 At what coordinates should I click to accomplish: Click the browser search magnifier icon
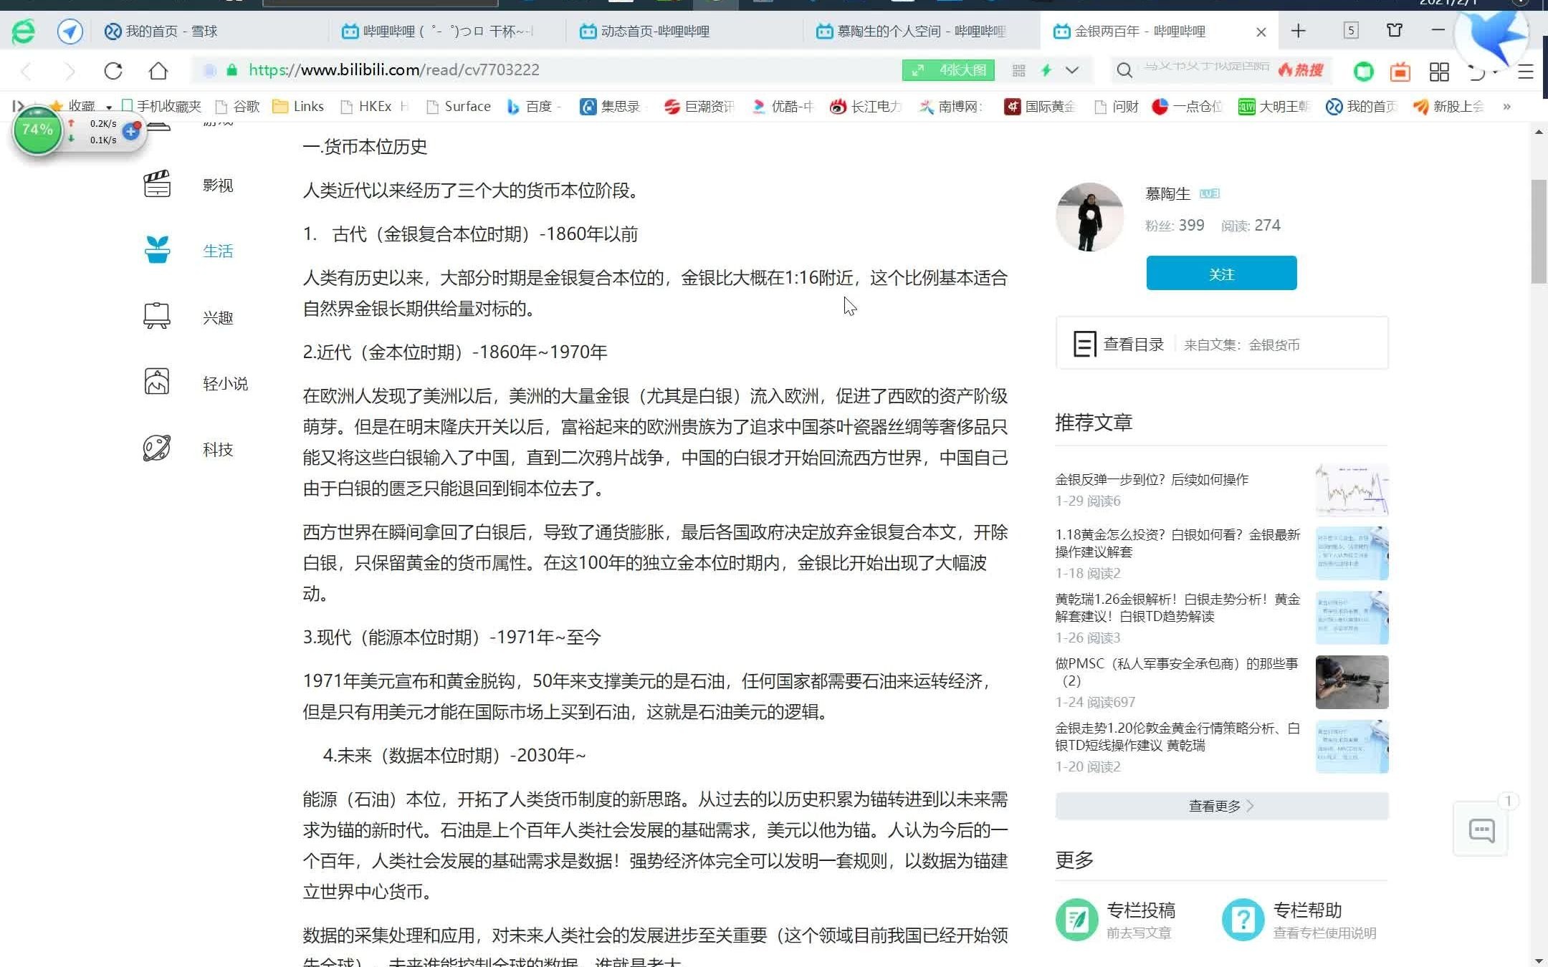(x=1124, y=70)
